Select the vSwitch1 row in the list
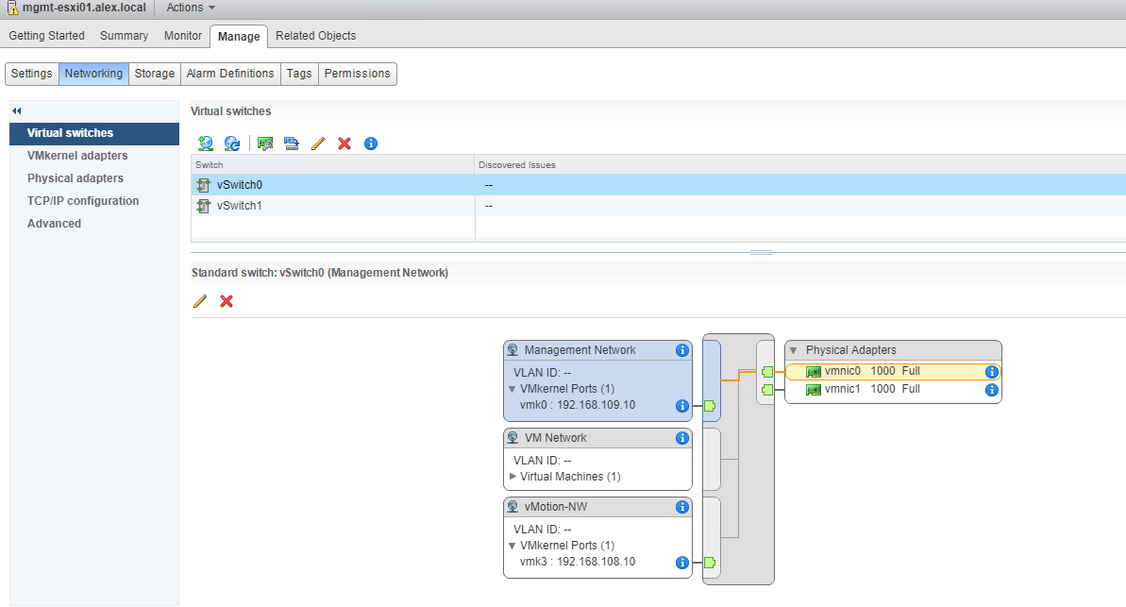Screen dimensions: 1126x607 [239, 206]
